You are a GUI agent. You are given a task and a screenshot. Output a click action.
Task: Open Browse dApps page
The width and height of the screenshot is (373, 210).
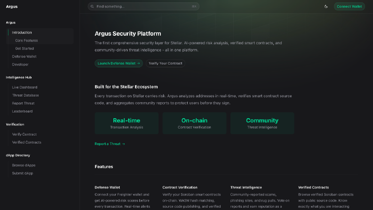coord(24,165)
